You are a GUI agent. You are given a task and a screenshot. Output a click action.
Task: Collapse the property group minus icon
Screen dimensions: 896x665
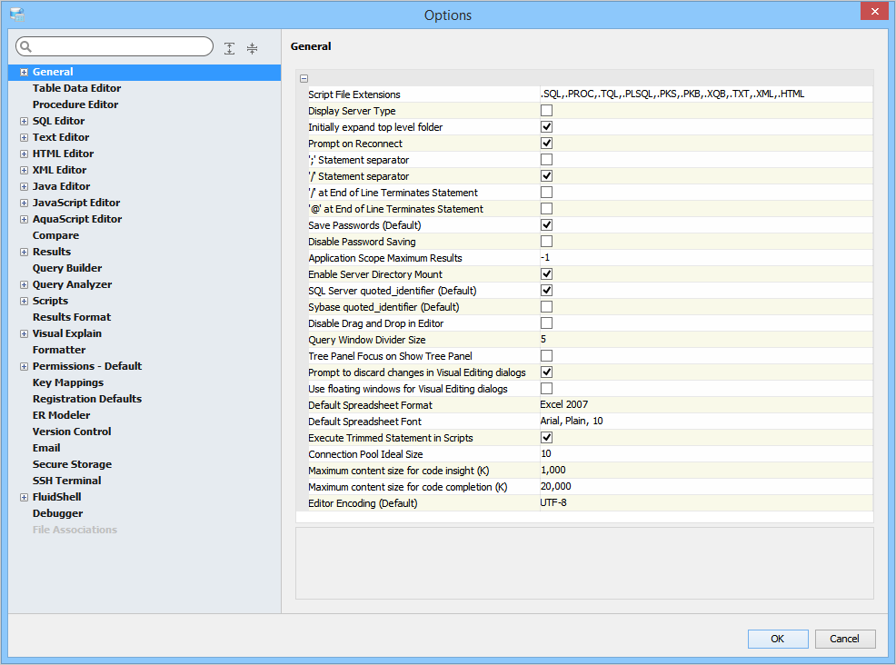[x=304, y=79]
